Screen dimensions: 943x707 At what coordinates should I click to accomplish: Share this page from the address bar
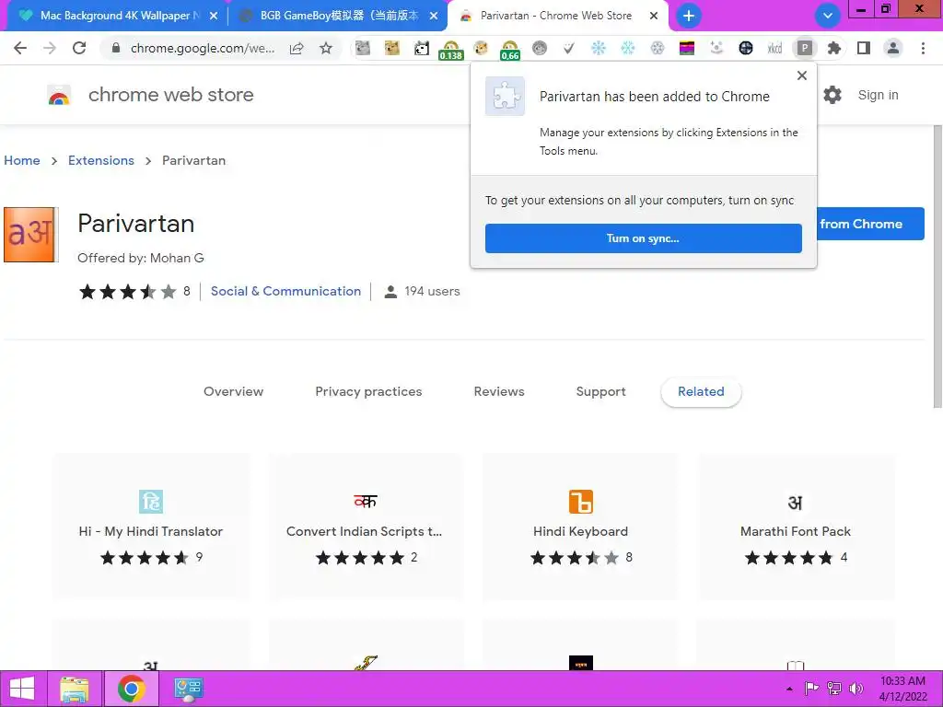(x=297, y=48)
